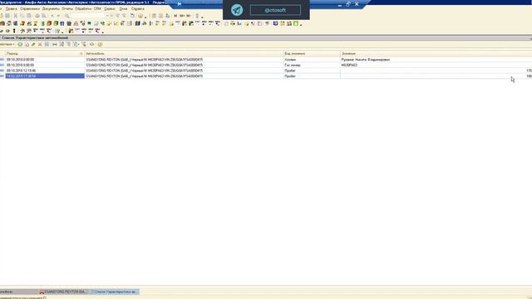Select the period cell 09.10.2018 12:19:46

click(44, 71)
